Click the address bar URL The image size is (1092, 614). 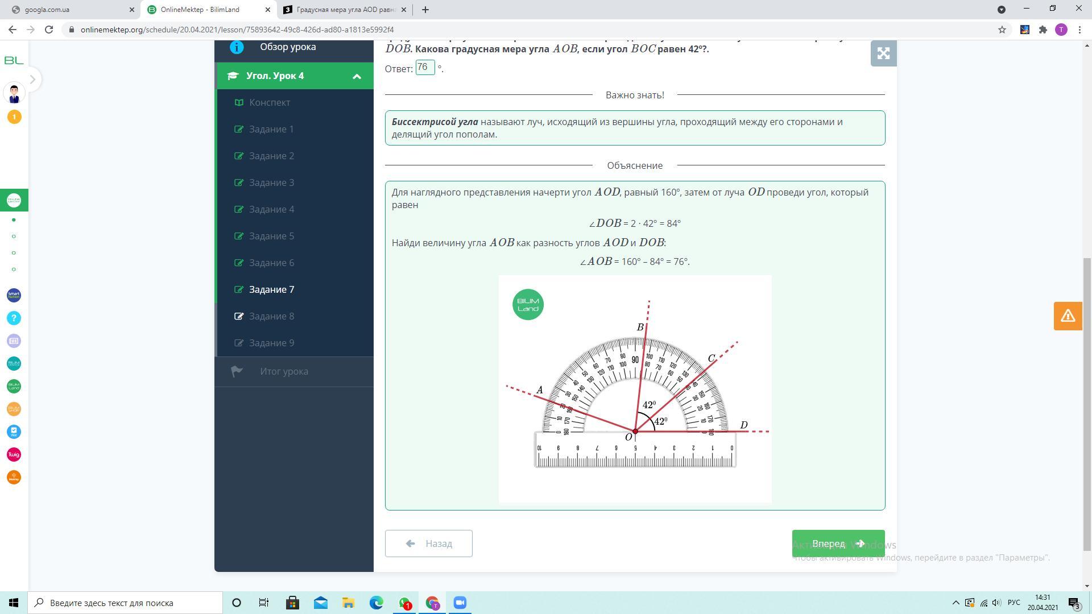(x=237, y=30)
